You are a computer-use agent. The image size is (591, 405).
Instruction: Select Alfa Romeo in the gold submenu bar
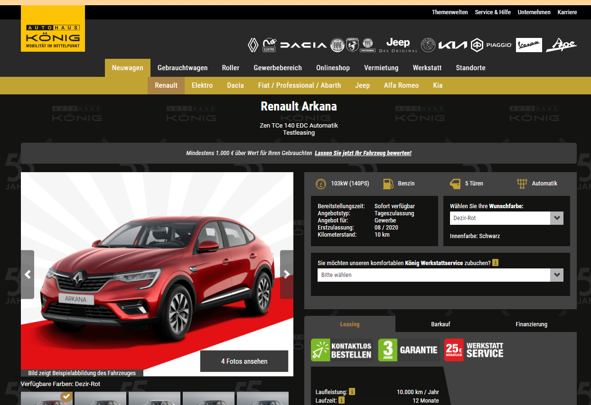click(x=402, y=85)
